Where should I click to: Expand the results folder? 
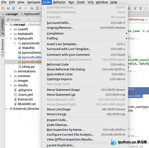click(11, 85)
